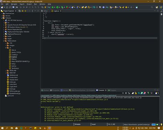The image size is (163, 130).
Task: Open the Search icon dropdown arrow
Action: click(91, 7)
